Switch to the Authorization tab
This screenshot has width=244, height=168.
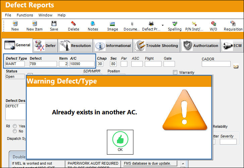[200, 46]
